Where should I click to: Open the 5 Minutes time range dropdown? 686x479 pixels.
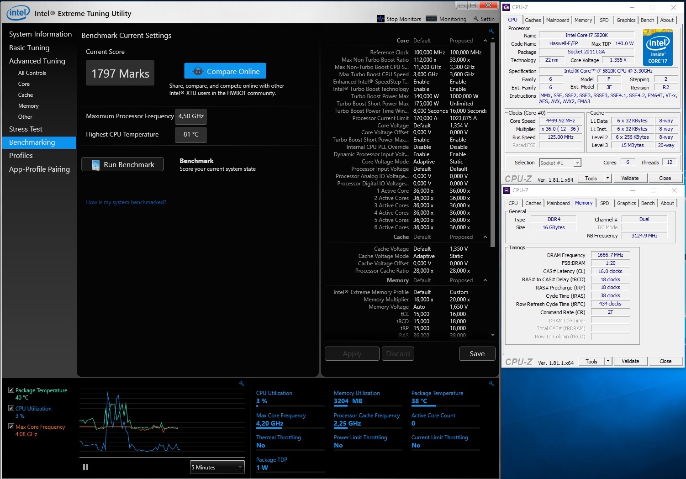[217, 467]
